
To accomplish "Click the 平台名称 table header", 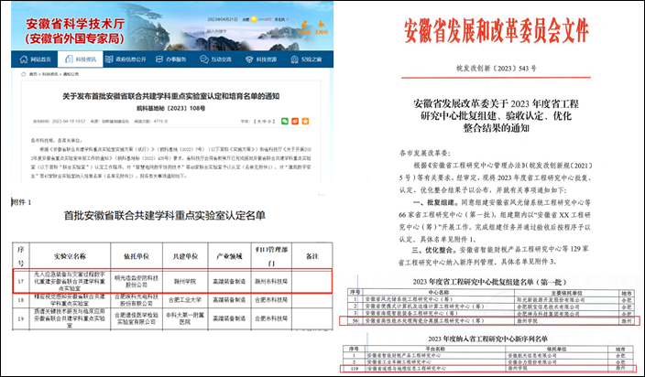I will [434, 349].
